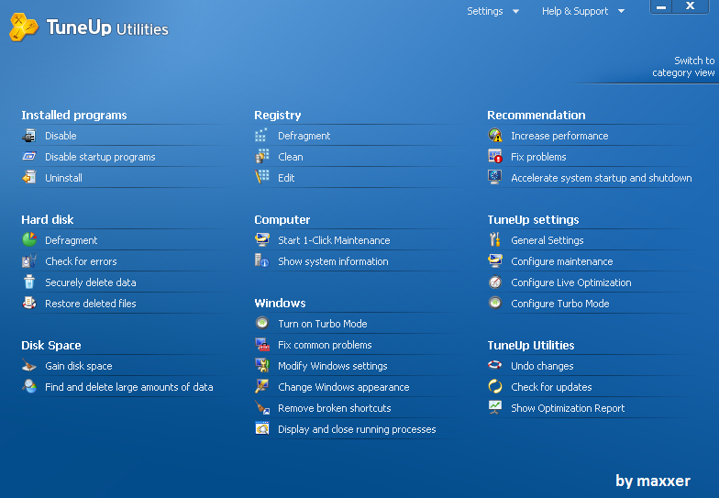Image resolution: width=719 pixels, height=498 pixels.
Task: Expand the Settings dropdown arrow
Action: click(515, 11)
